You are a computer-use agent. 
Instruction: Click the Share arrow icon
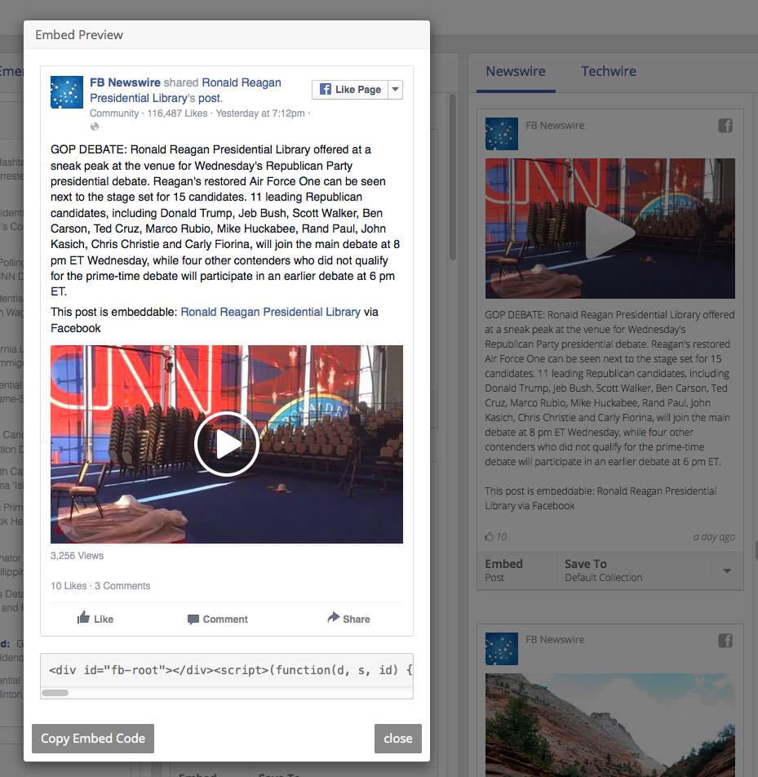pos(333,619)
